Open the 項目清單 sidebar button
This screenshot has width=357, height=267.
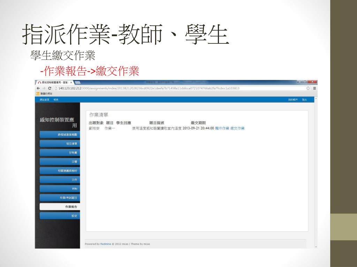pos(60,144)
